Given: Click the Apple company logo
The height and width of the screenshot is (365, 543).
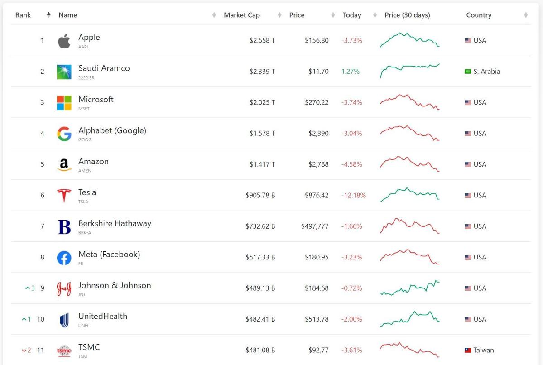Looking at the screenshot, I should pos(64,41).
